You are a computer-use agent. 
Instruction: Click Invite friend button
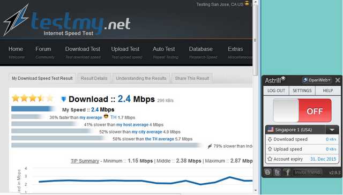[307, 172]
